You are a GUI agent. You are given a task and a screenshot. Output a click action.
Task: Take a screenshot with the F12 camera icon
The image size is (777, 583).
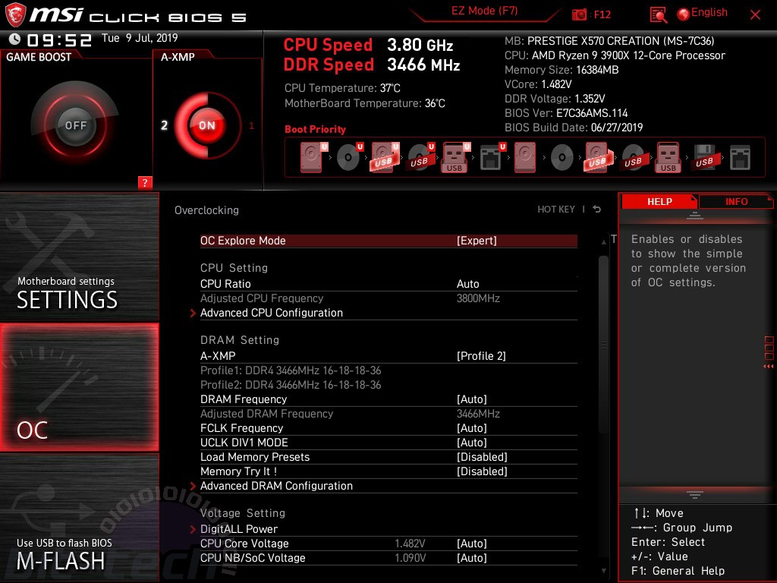tap(579, 15)
